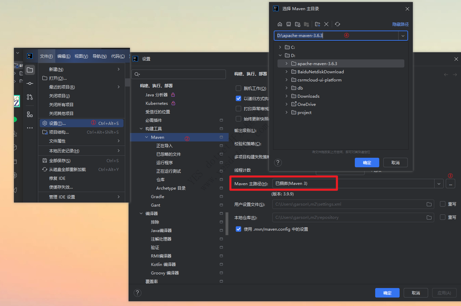Collapse the Maven node in Settings tree

point(147,137)
